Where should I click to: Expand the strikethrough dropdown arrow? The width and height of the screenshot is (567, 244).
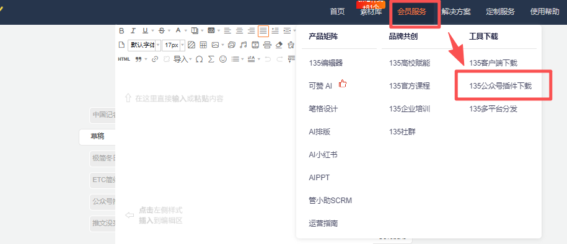169,31
